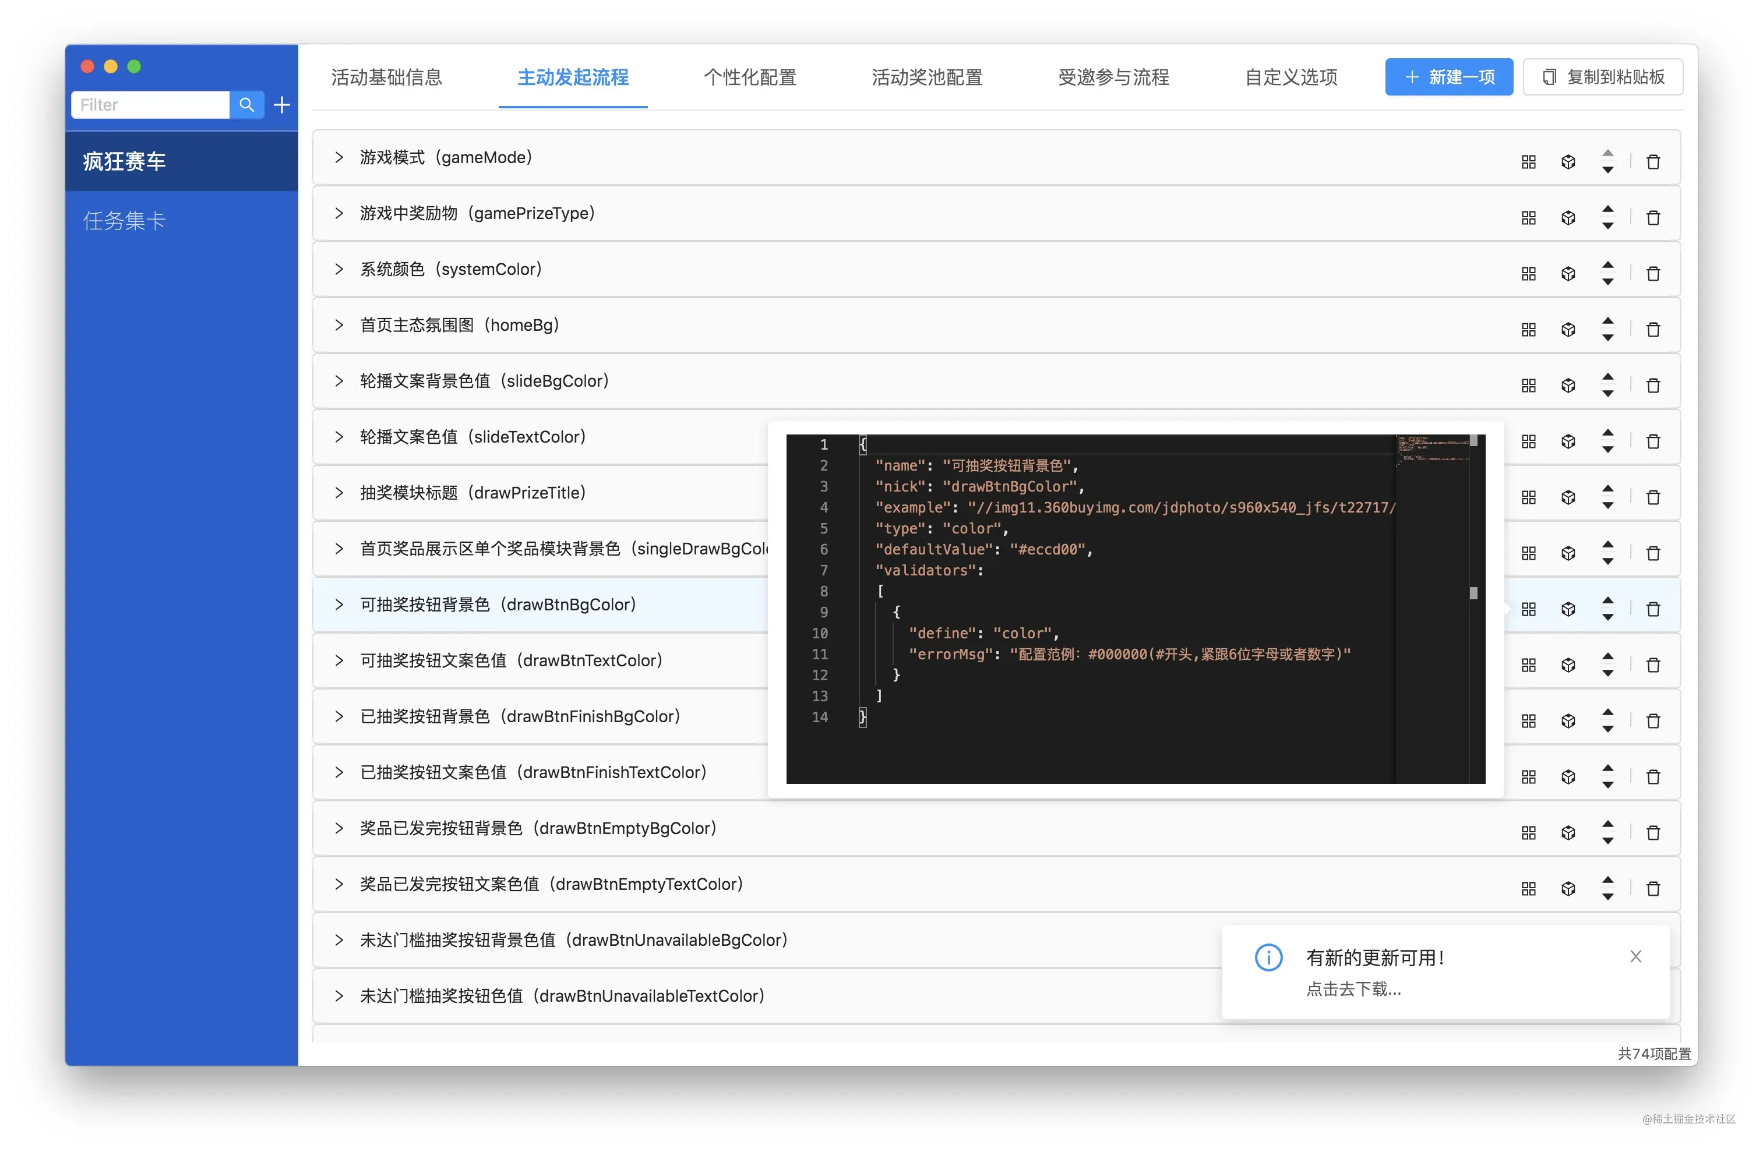Expand the 可抽奖按钮背景色 (drawBtnBgColor) row
Image resolution: width=1763 pixels, height=1152 pixels.
(339, 604)
